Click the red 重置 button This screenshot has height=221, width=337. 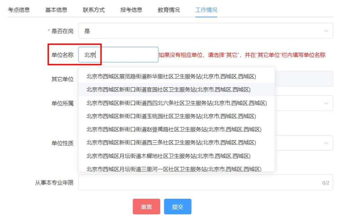point(146,207)
